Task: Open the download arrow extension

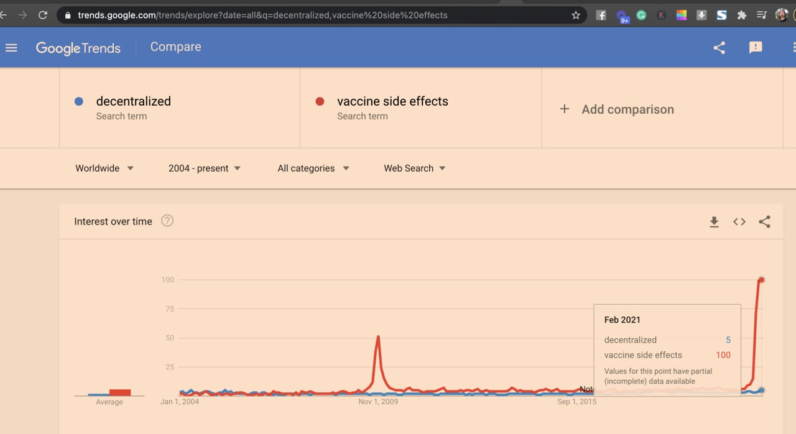Action: 701,15
